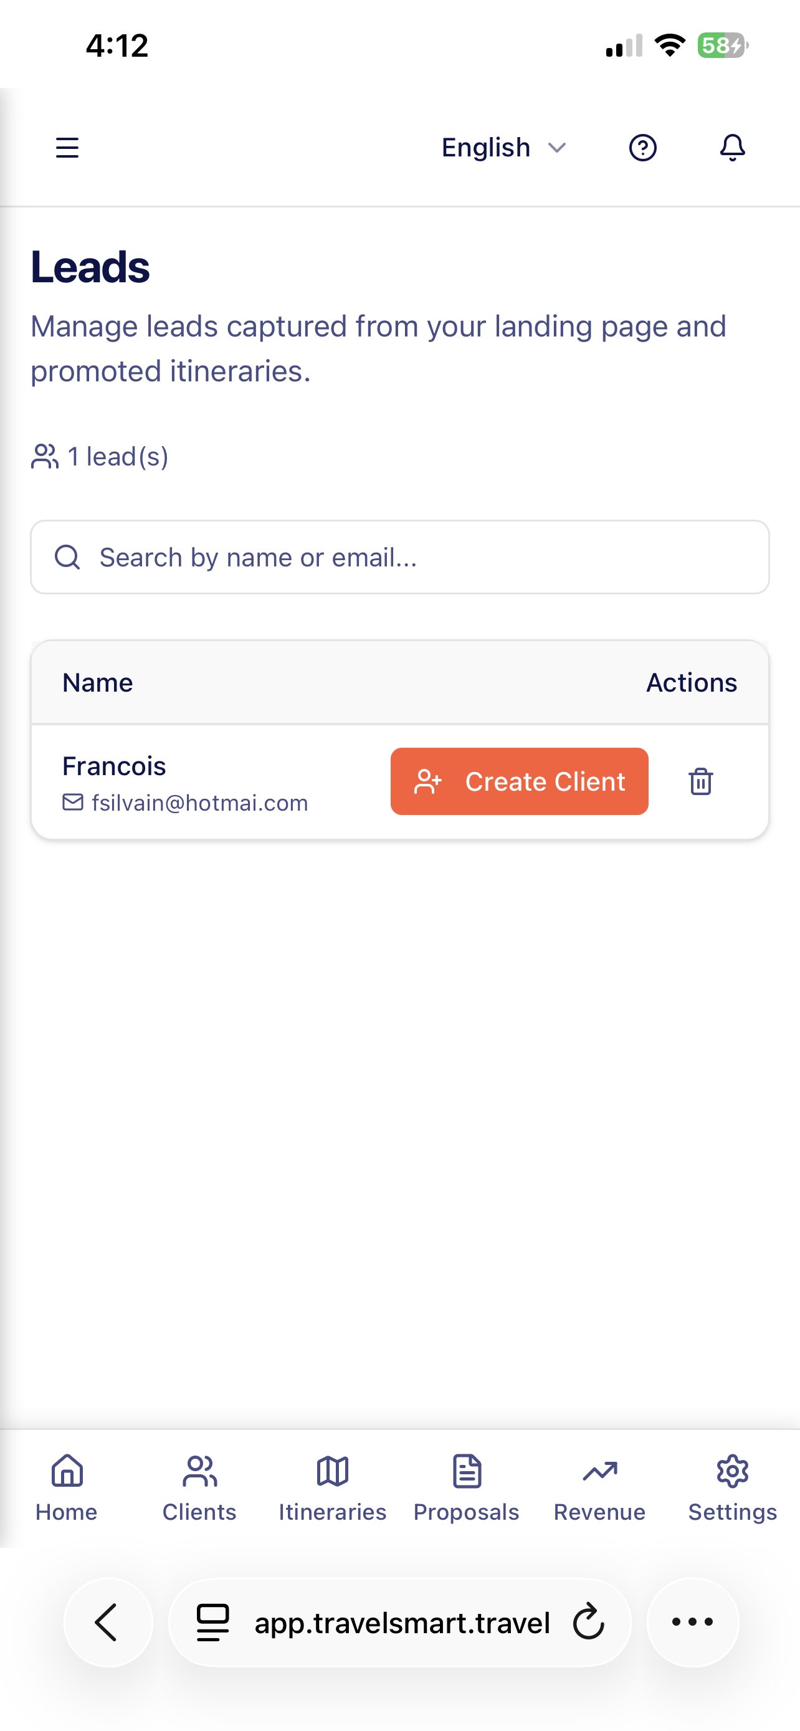Screen dimensions: 800x1731
Task: Open the browser more options menu
Action: point(693,1622)
